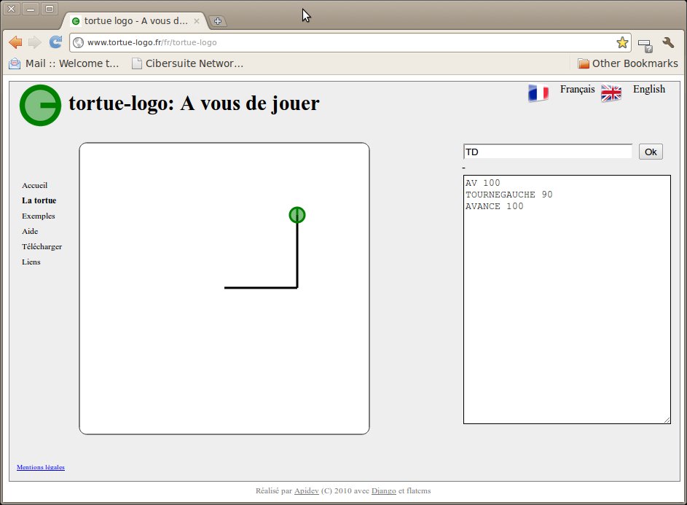Click the 'tortue-logo: A vous de jouer' heading

pyautogui.click(x=194, y=103)
